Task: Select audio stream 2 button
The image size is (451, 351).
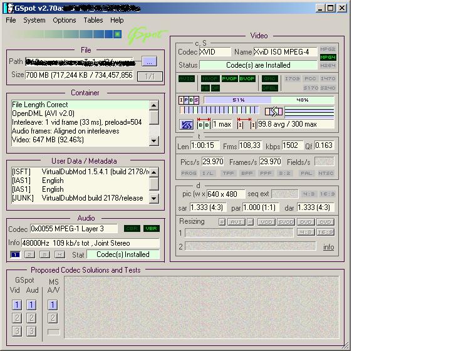Action: [29, 254]
